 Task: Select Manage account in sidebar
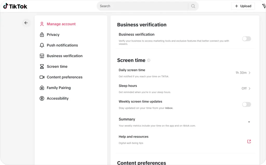click(x=61, y=24)
